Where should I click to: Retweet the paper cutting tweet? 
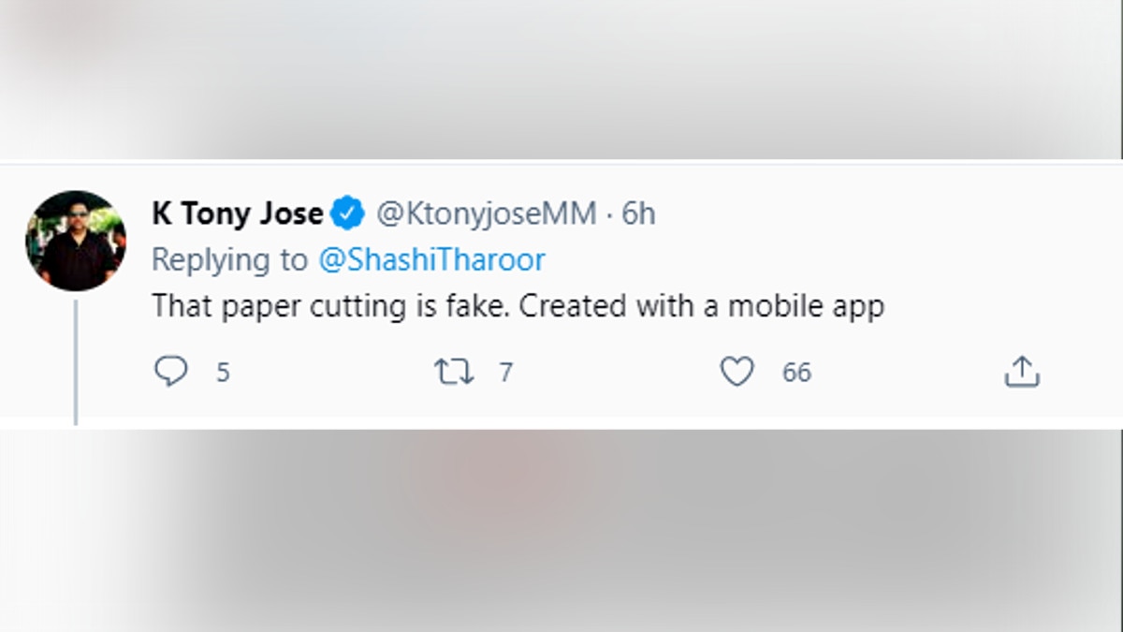pos(454,373)
